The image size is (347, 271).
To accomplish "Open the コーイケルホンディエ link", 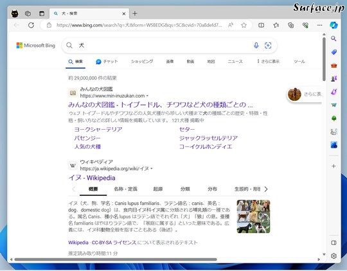I will coord(206,146).
